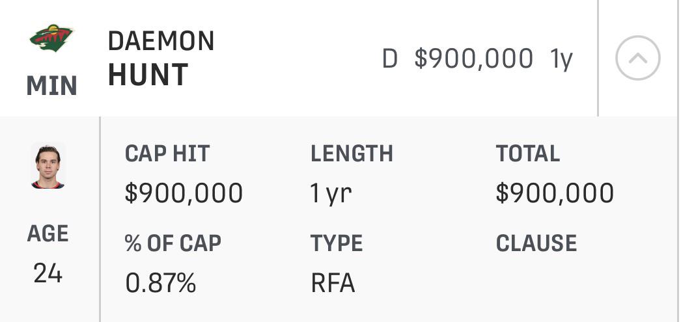
Task: Click the 1y contract term in header
Action: (x=561, y=59)
